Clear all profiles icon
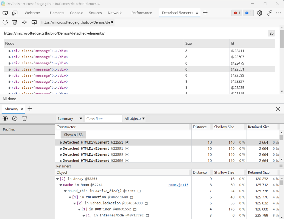Viewport: 284px width, 219px height. (15, 118)
